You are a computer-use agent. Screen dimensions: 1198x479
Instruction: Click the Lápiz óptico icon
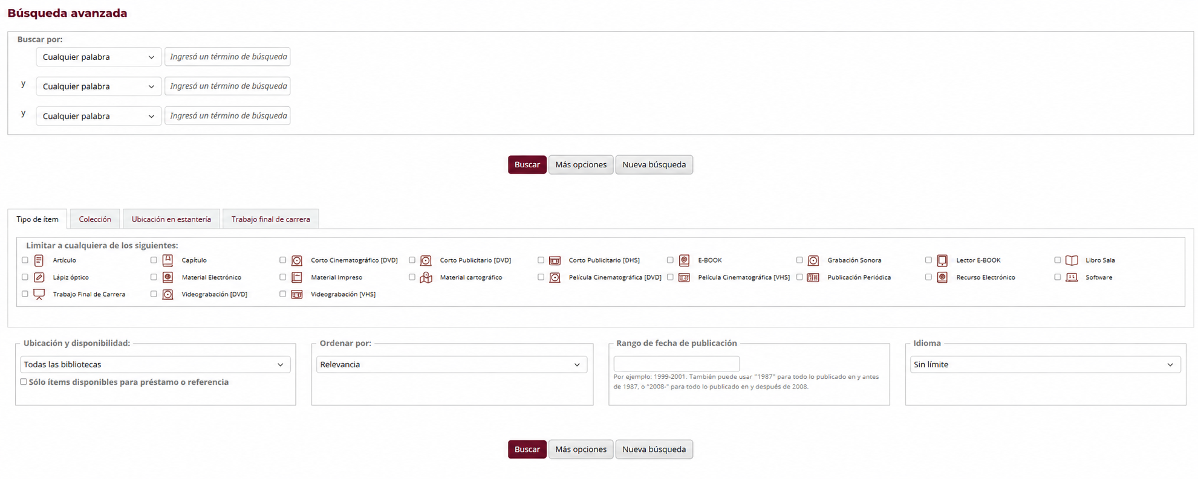coord(39,277)
